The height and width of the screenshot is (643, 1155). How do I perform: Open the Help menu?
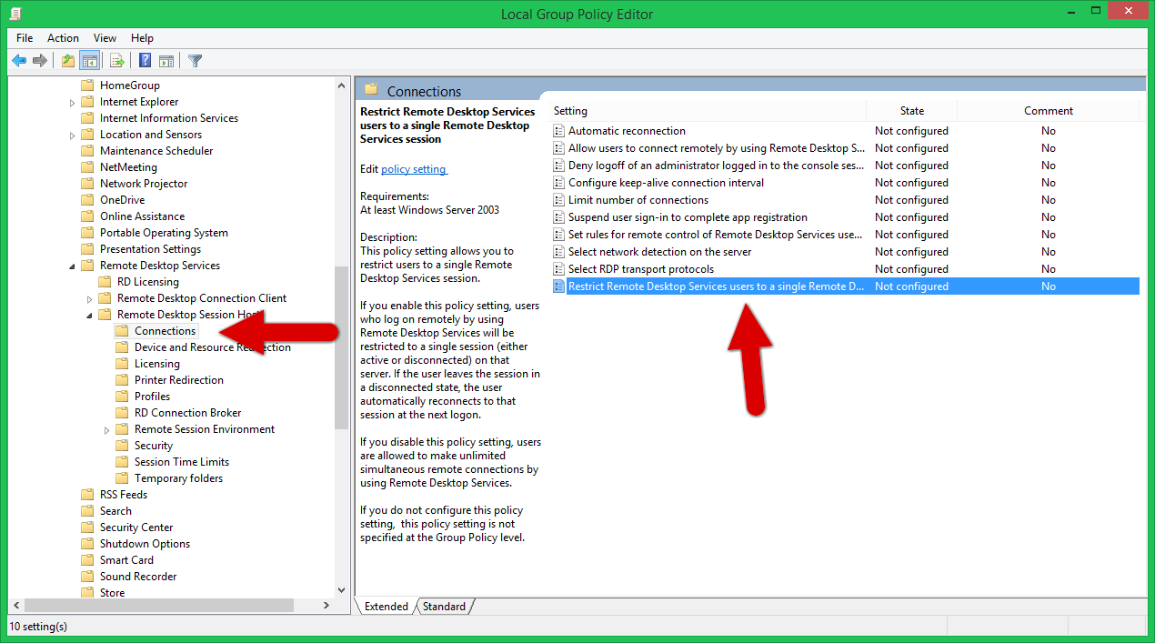pos(142,38)
